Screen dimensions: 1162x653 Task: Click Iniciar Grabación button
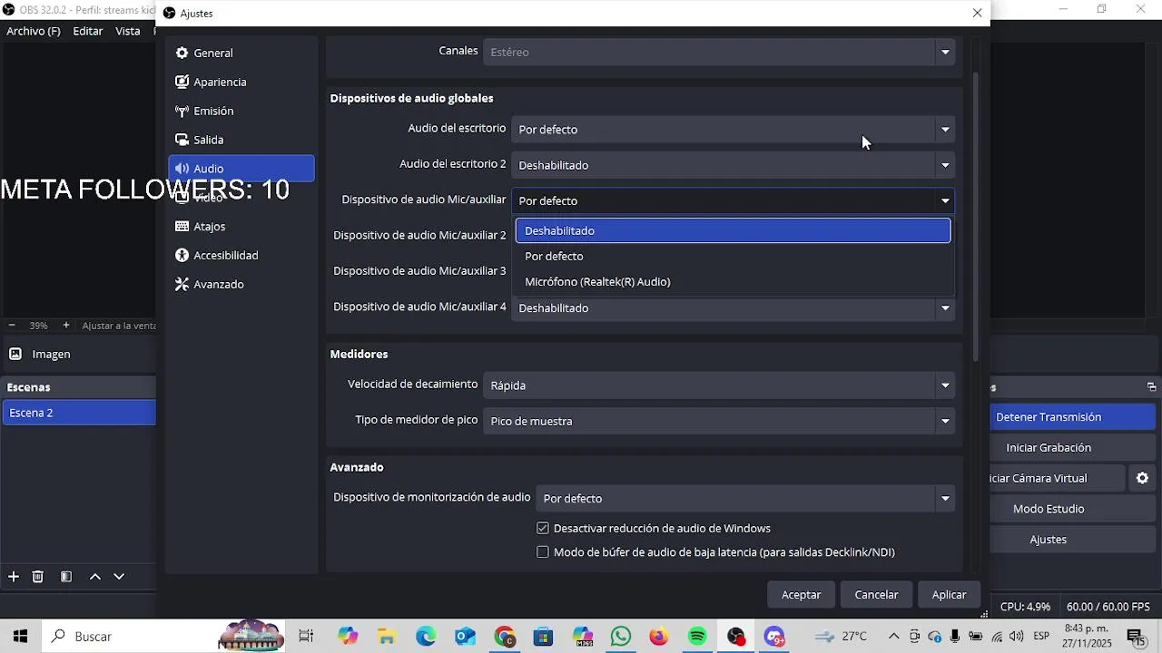1073,447
